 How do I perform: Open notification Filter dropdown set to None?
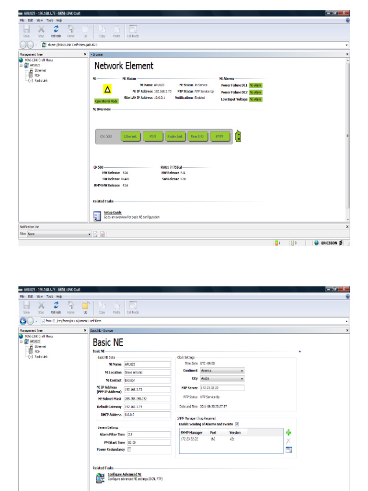point(59,234)
